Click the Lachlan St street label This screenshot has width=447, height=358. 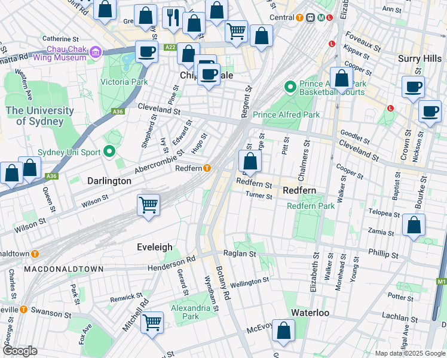point(400,317)
